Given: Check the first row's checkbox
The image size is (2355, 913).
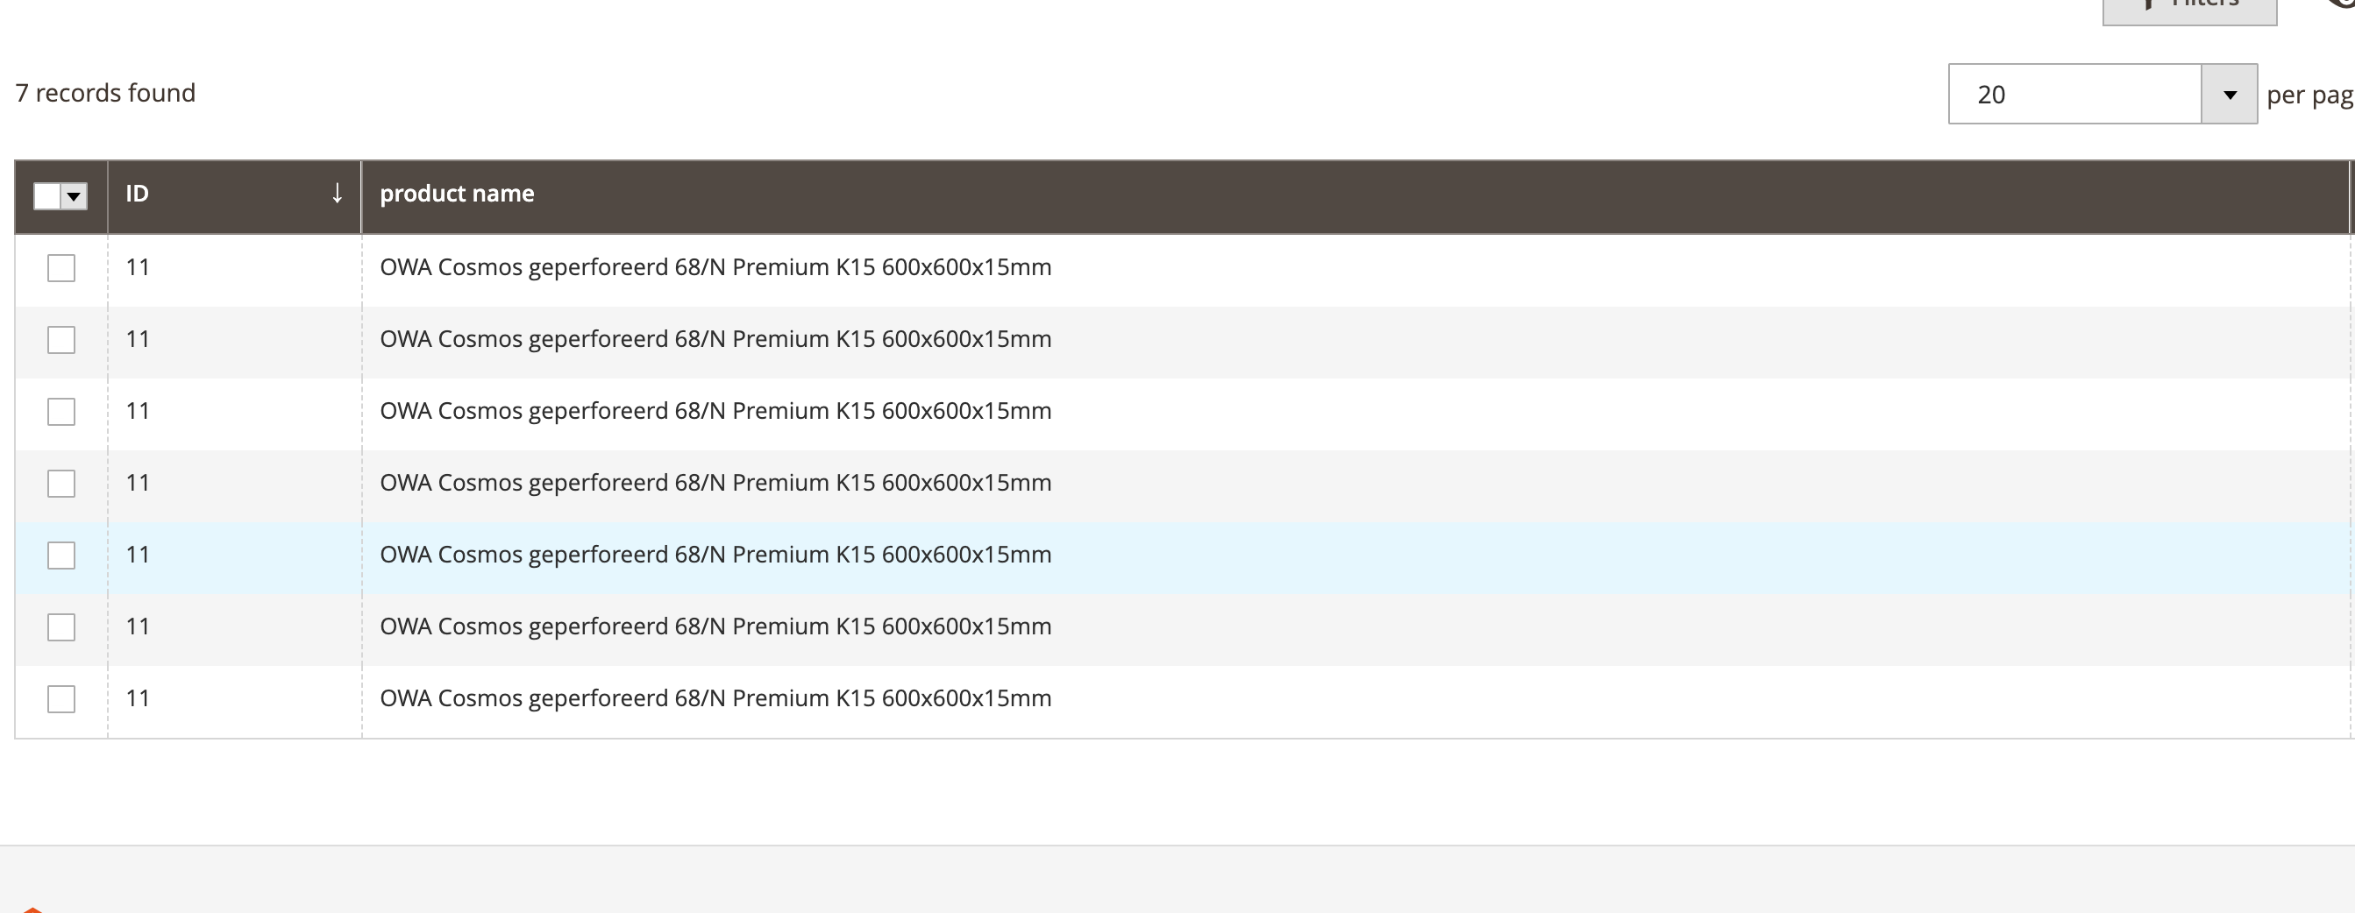Looking at the screenshot, I should point(61,268).
